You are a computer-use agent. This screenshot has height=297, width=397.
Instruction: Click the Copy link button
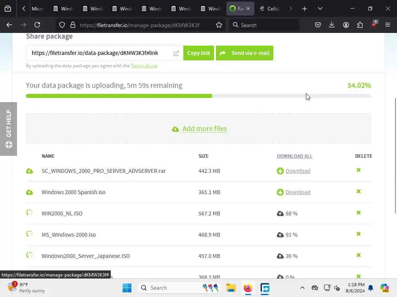coord(198,53)
